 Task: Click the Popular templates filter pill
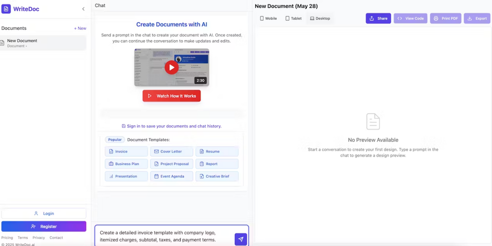tap(115, 139)
